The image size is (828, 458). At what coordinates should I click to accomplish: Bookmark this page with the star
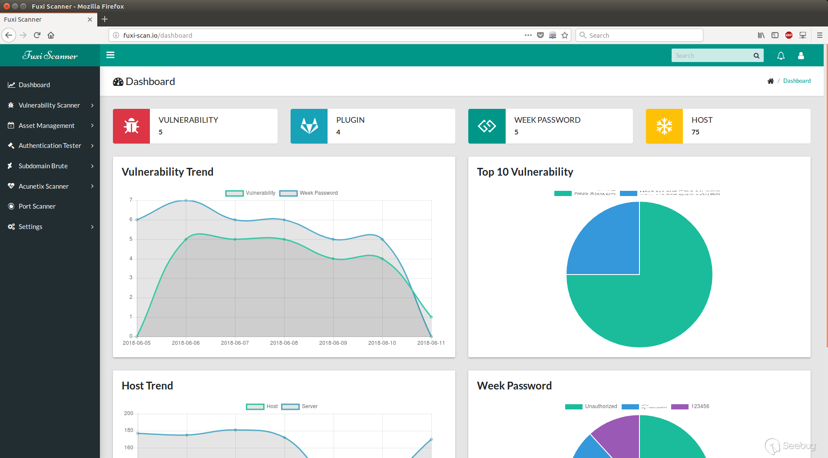[x=564, y=35]
